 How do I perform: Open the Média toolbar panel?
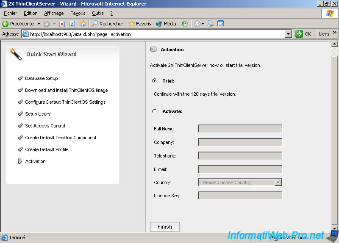166,24
